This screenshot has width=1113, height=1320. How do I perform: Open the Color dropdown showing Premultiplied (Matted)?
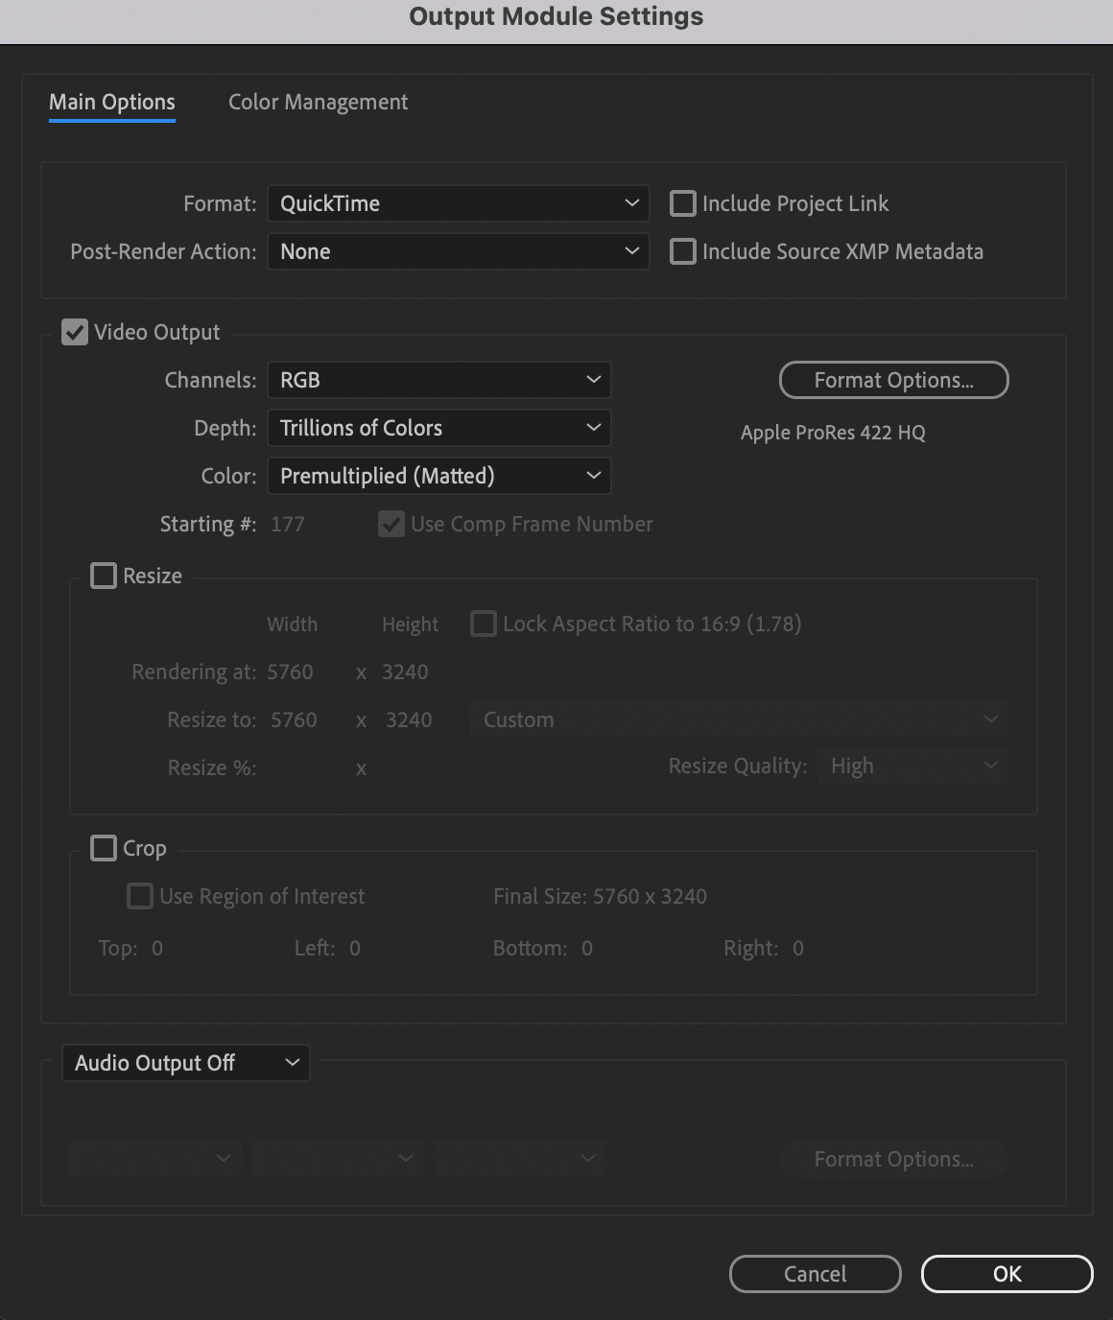(x=439, y=476)
